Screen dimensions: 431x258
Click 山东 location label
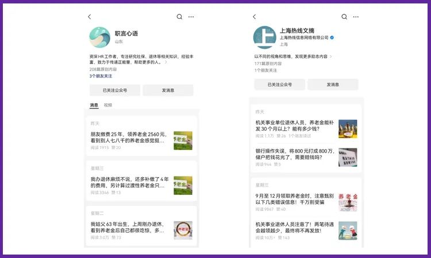[x=119, y=42]
